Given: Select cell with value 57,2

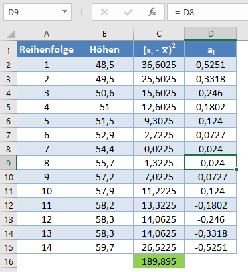Looking at the screenshot, I should point(104,177).
